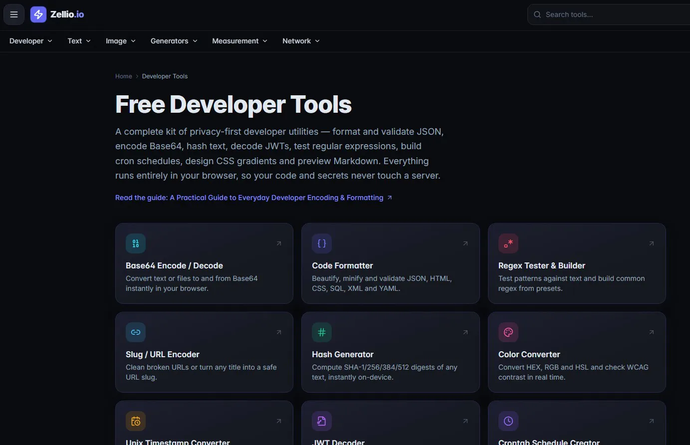Click the Free Developer Tools heading
Viewport: 690px width, 445px height.
(233, 104)
